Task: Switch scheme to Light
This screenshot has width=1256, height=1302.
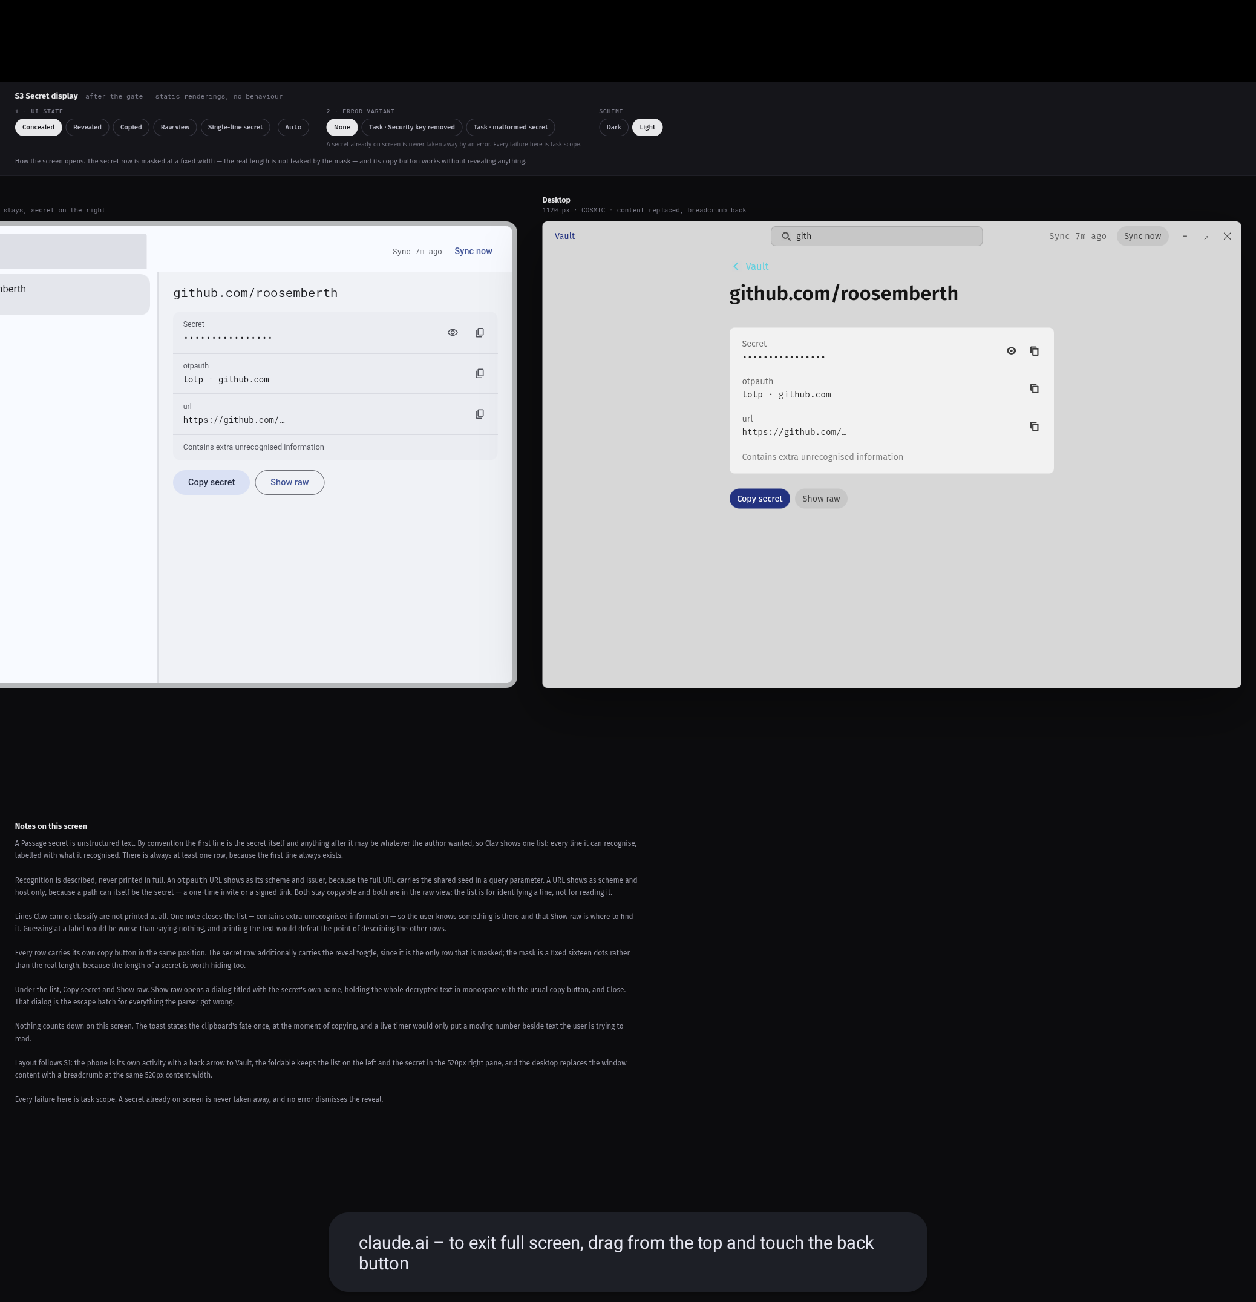Action: click(647, 128)
